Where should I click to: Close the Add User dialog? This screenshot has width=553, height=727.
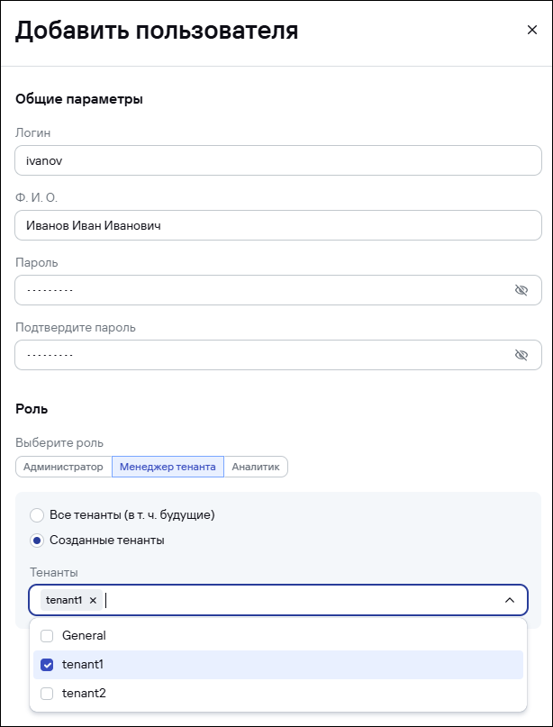point(531,30)
